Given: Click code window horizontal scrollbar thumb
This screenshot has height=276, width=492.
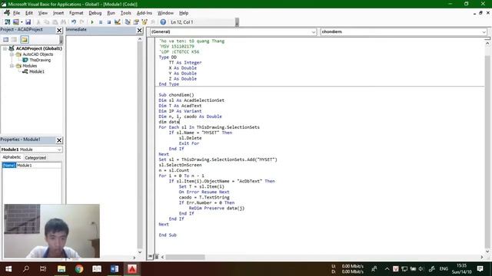Looking at the screenshot, I should click(185, 257).
